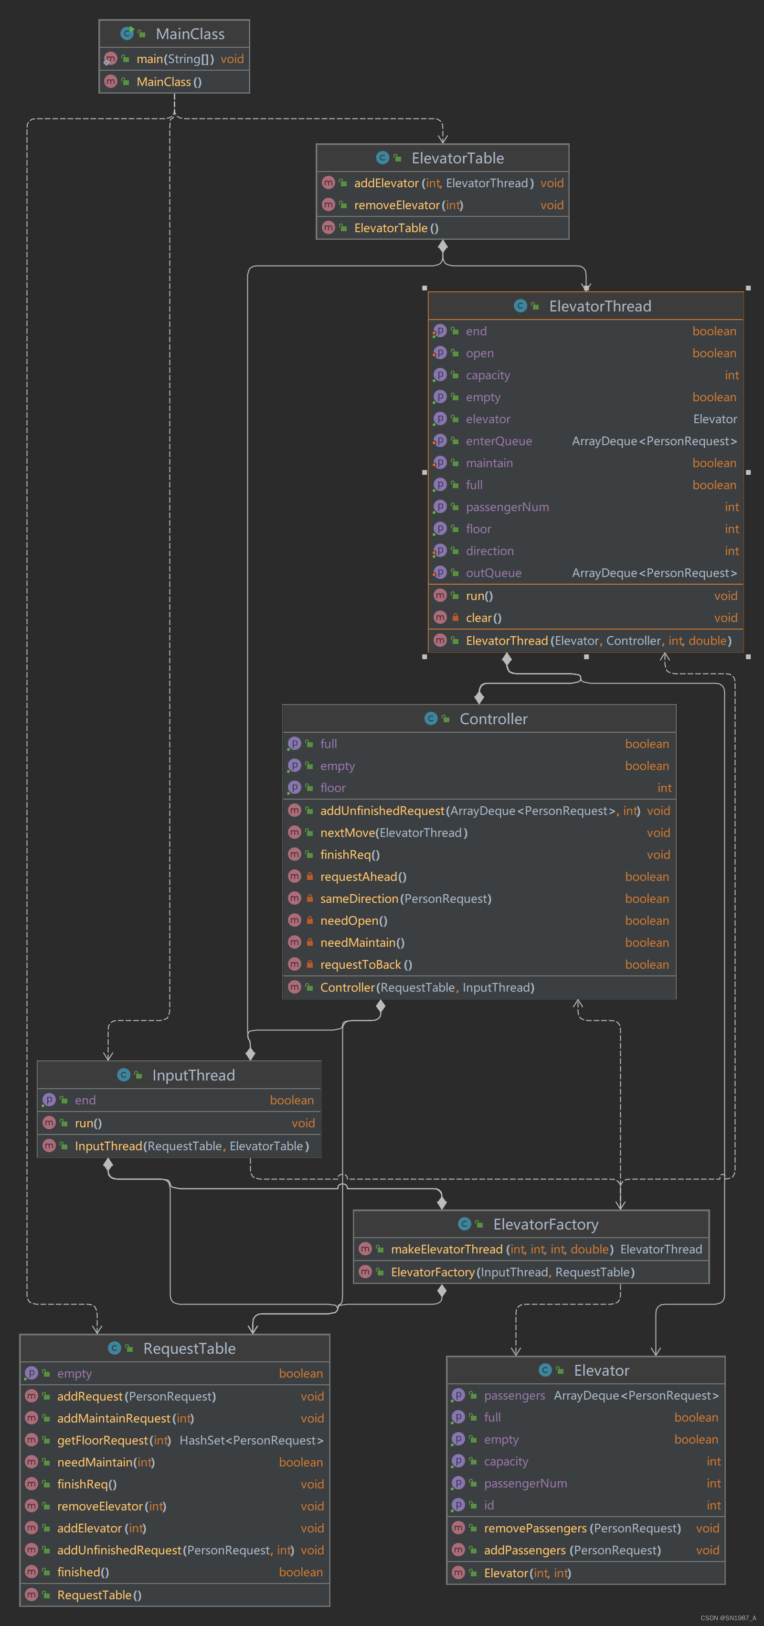Click finishReq() in Controller
Viewport: 764px width, 1626px height.
click(479, 855)
